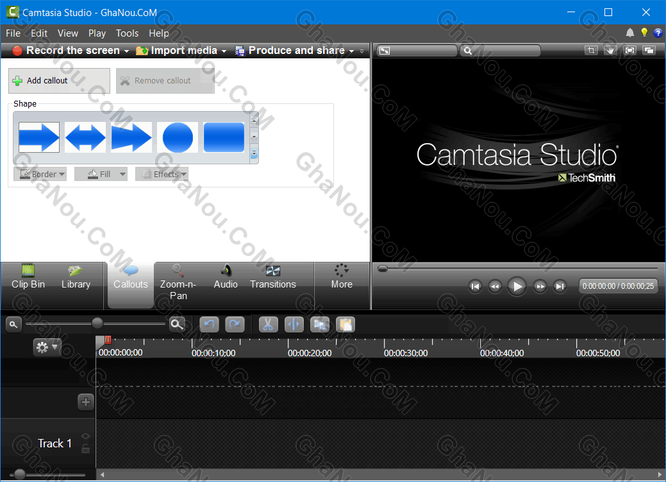Open the Tools menu
Screen dimensions: 666x482
pyautogui.click(x=128, y=33)
